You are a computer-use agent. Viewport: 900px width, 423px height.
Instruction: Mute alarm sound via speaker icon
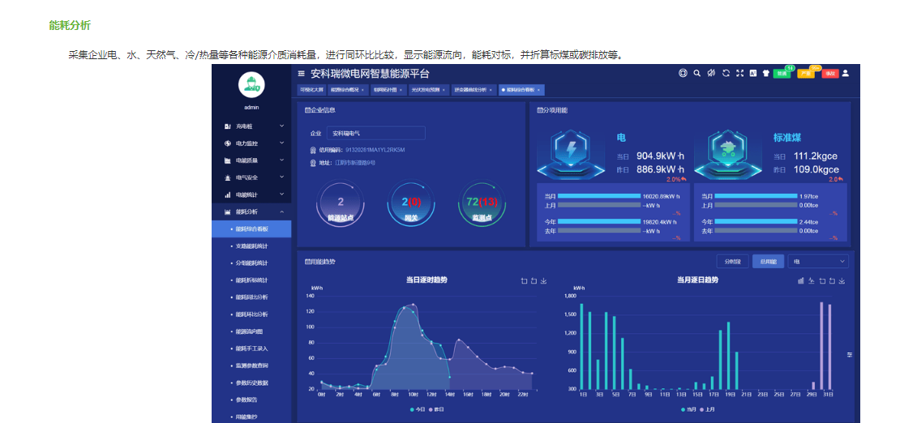[711, 73]
